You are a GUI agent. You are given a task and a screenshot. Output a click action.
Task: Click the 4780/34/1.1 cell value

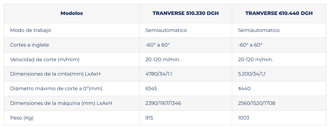(159, 74)
